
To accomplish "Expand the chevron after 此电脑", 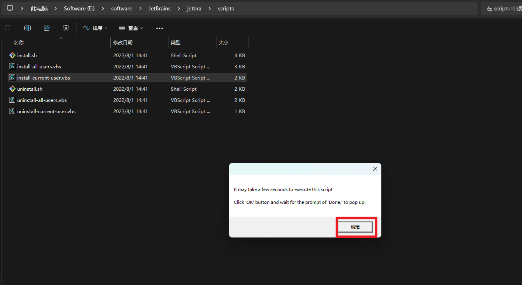I will (56, 8).
